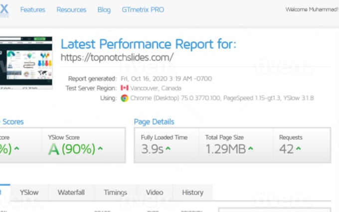The width and height of the screenshot is (339, 212).
Task: Open the GTmetrix PRO link
Action: 143,10
